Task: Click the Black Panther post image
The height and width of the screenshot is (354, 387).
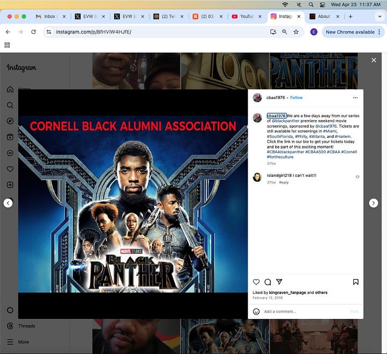Action: click(x=133, y=204)
